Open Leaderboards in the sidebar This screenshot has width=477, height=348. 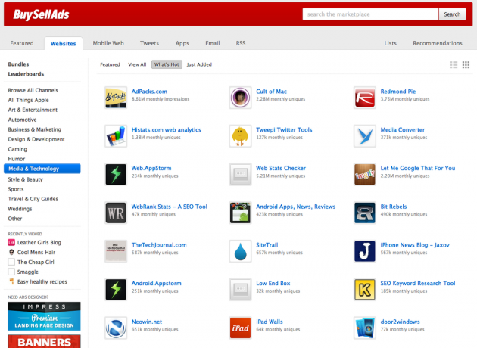26,74
